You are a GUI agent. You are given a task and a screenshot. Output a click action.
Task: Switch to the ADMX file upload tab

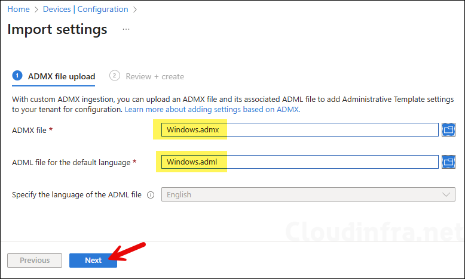[61, 76]
